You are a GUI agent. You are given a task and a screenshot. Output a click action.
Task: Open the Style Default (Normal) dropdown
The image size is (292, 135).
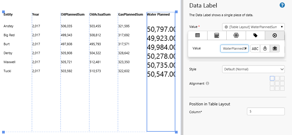[x=253, y=69]
